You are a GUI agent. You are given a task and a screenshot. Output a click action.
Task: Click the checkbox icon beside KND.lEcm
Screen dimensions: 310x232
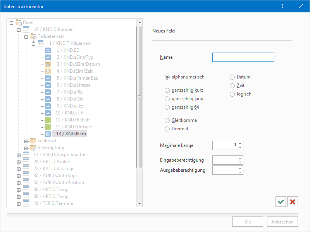[48, 134]
